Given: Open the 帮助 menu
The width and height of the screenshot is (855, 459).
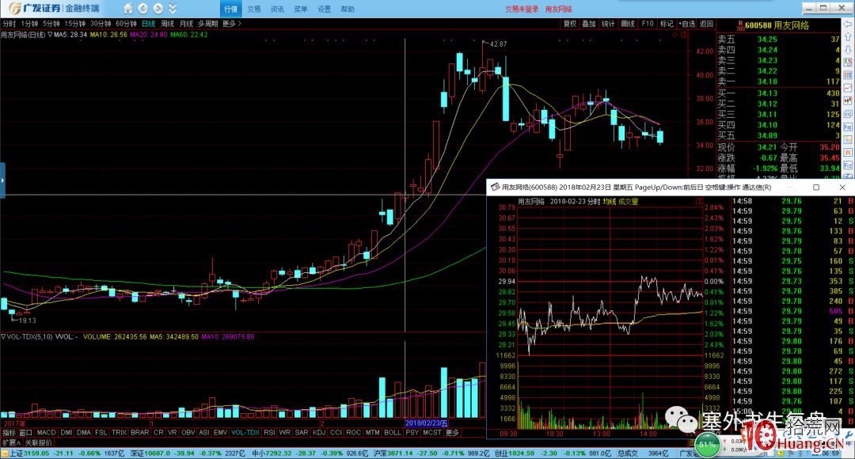Looking at the screenshot, I should pos(348,9).
